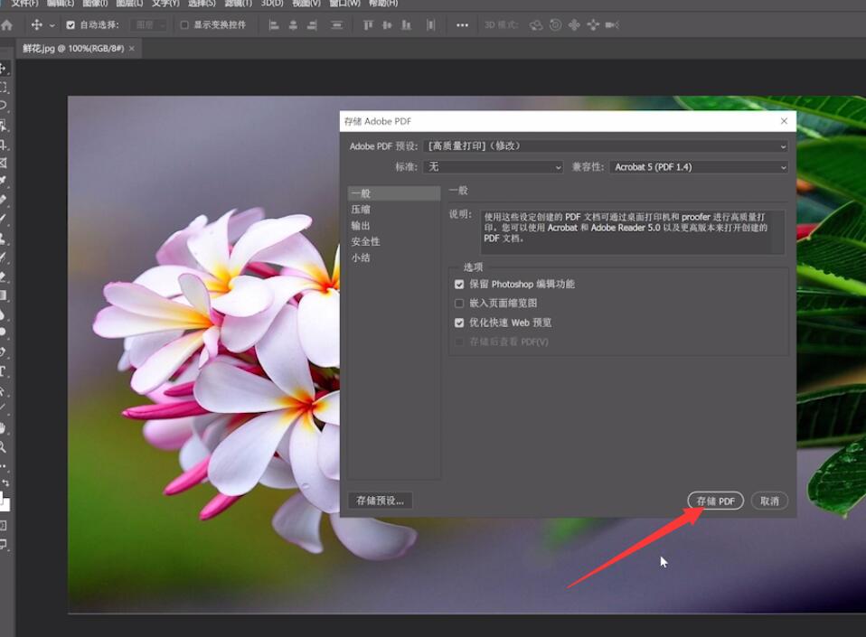Select the Rectangular Marquee tool
This screenshot has width=866, height=637.
coord(4,88)
